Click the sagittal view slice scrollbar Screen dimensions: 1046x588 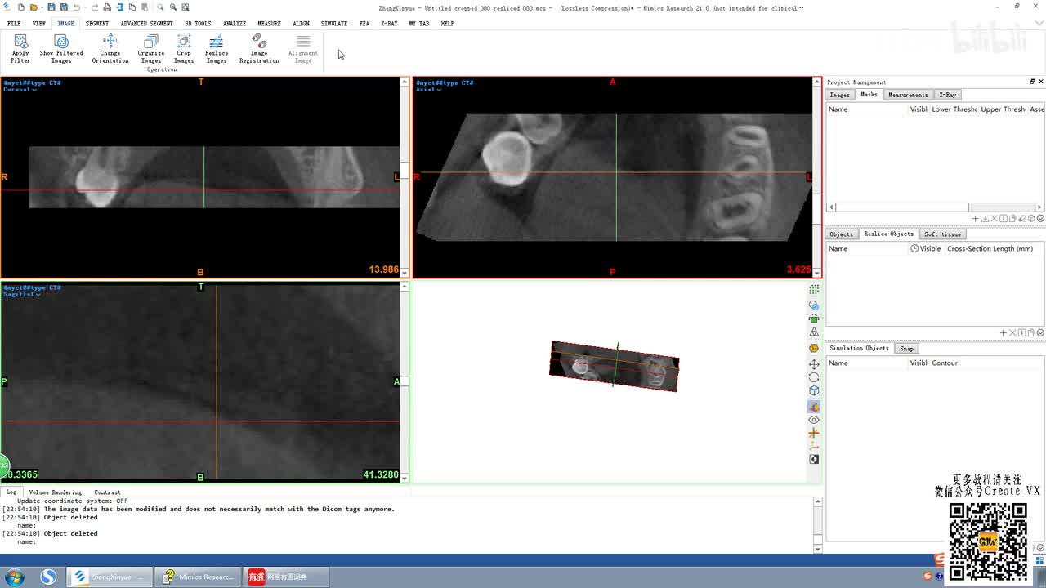point(405,382)
